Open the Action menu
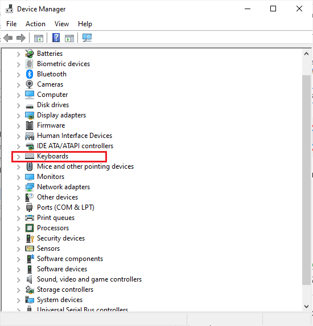Screen dimensions: 313x326 [35, 24]
